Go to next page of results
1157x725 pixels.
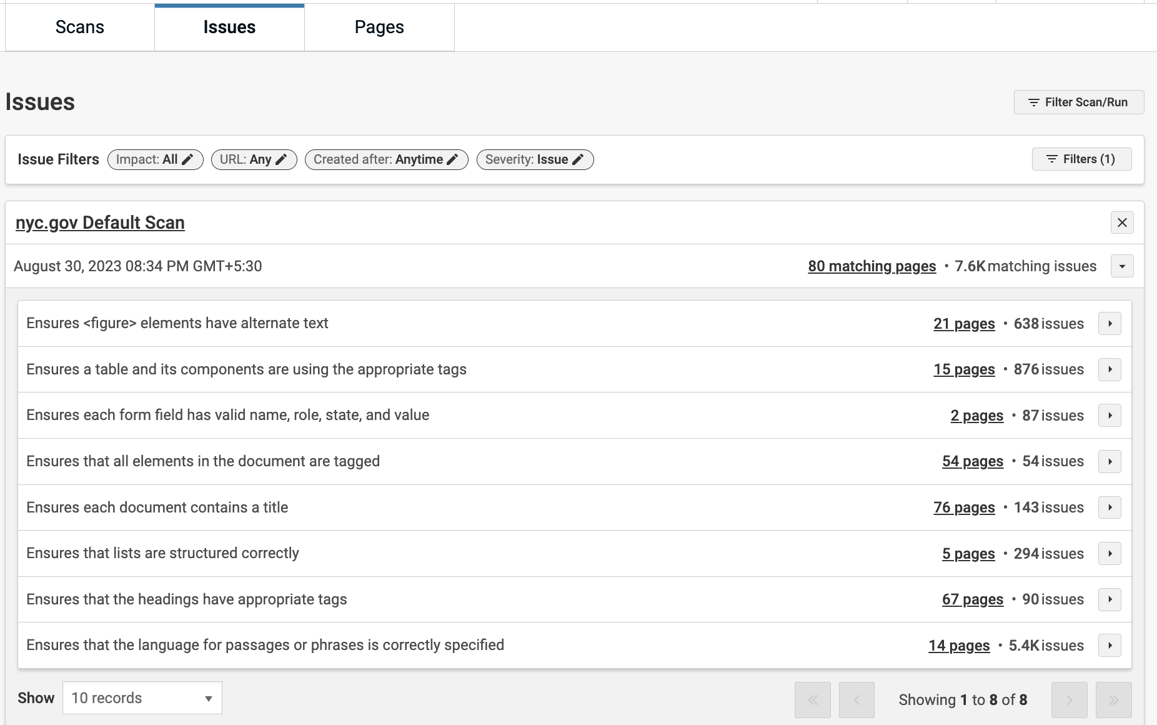pyautogui.click(x=1069, y=700)
